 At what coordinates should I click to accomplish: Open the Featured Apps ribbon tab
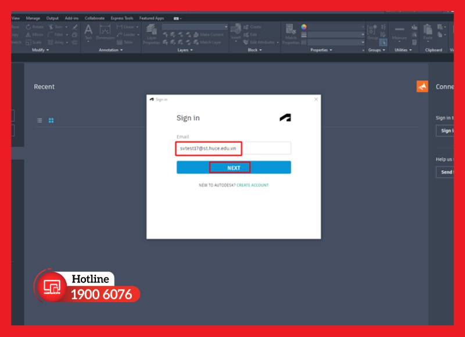point(152,19)
